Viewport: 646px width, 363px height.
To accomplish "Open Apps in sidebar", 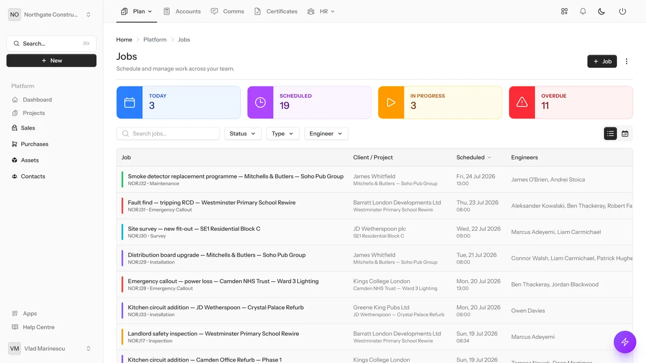I will 30,314.
